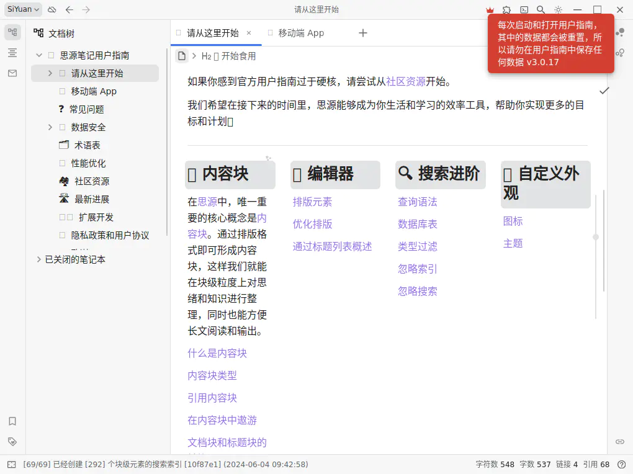The width and height of the screenshot is (633, 474).
Task: Toggle light/dark appearance mode
Action: (559, 9)
